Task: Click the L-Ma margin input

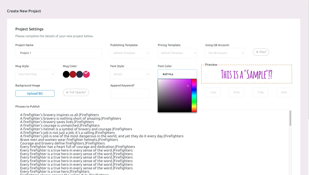Action: [x=213, y=92]
